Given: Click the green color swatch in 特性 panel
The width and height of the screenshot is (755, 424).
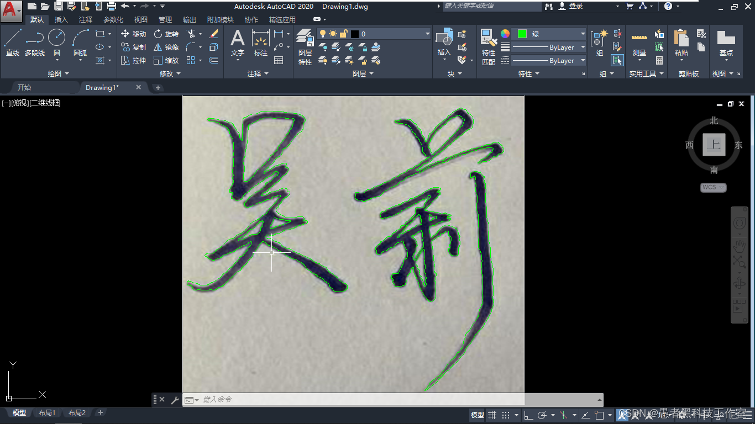Looking at the screenshot, I should (x=522, y=34).
